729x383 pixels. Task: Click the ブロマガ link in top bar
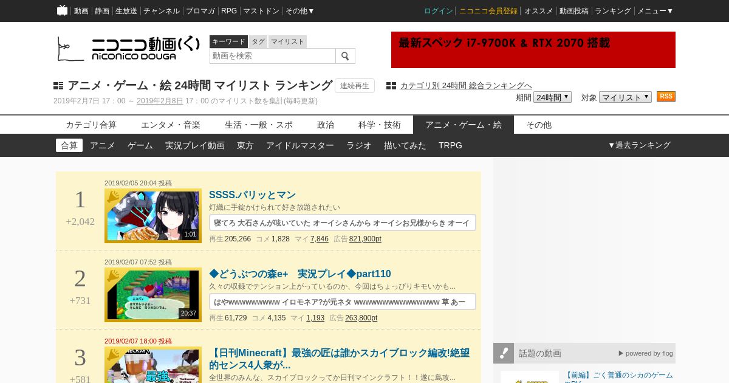click(200, 11)
